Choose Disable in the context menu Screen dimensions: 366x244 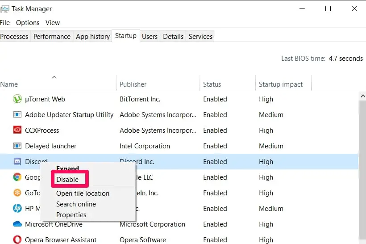(67, 179)
